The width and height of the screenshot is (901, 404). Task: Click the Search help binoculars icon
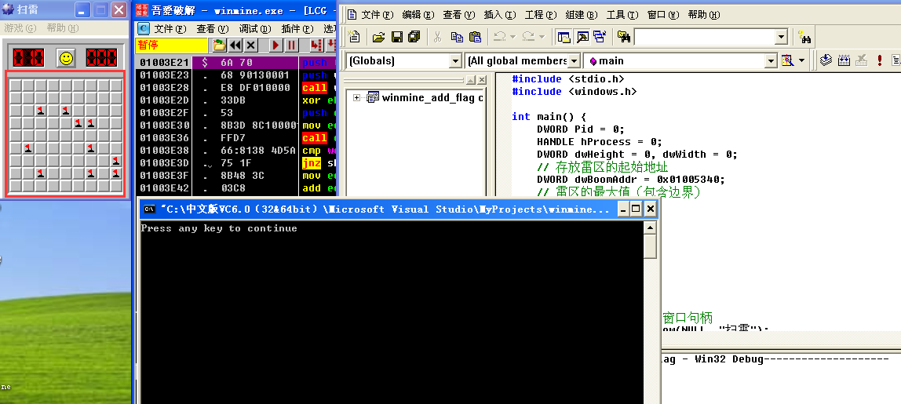805,38
